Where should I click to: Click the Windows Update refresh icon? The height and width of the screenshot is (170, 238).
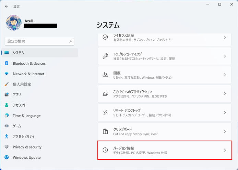[x=7, y=157]
